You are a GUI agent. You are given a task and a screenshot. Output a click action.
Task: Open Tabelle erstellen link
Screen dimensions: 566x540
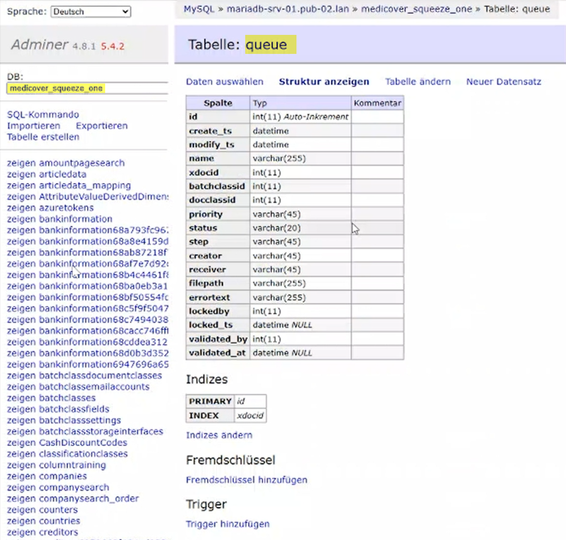[x=43, y=137]
